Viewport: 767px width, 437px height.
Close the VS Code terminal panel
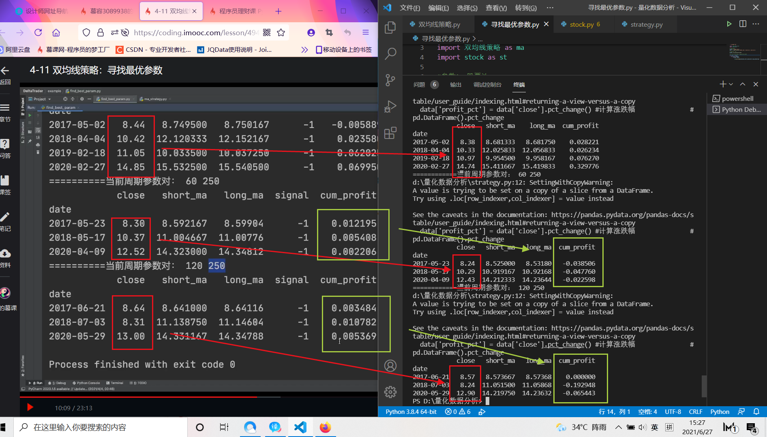[x=756, y=84]
